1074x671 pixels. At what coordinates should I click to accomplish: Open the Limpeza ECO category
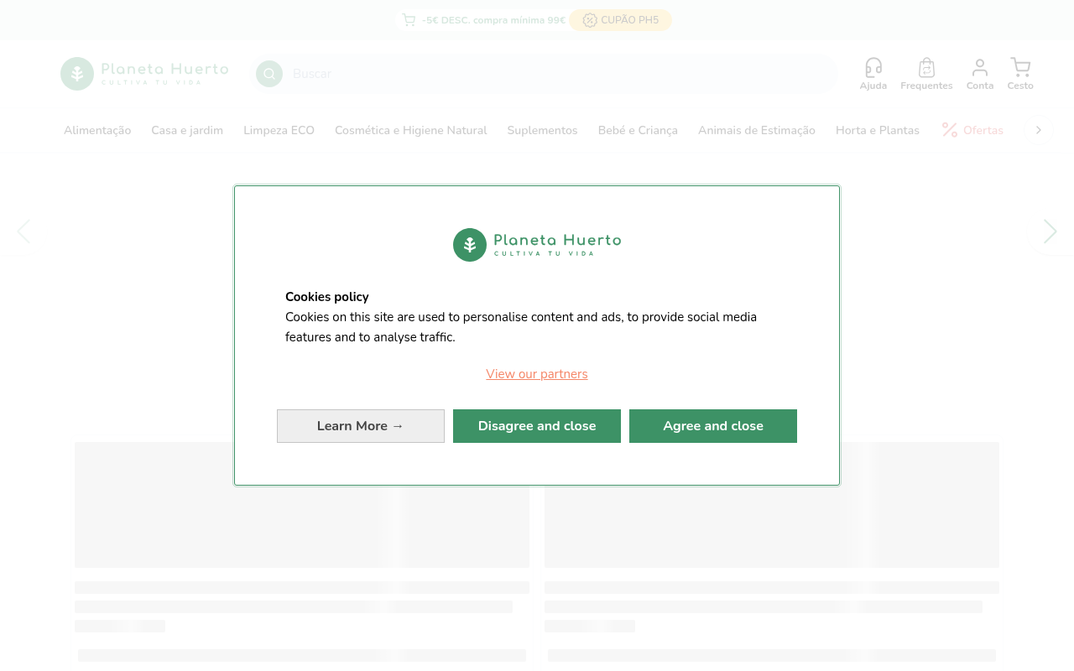(279, 130)
